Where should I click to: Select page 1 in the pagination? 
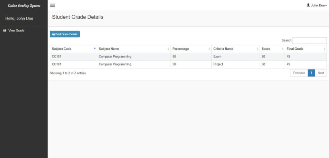click(x=311, y=73)
